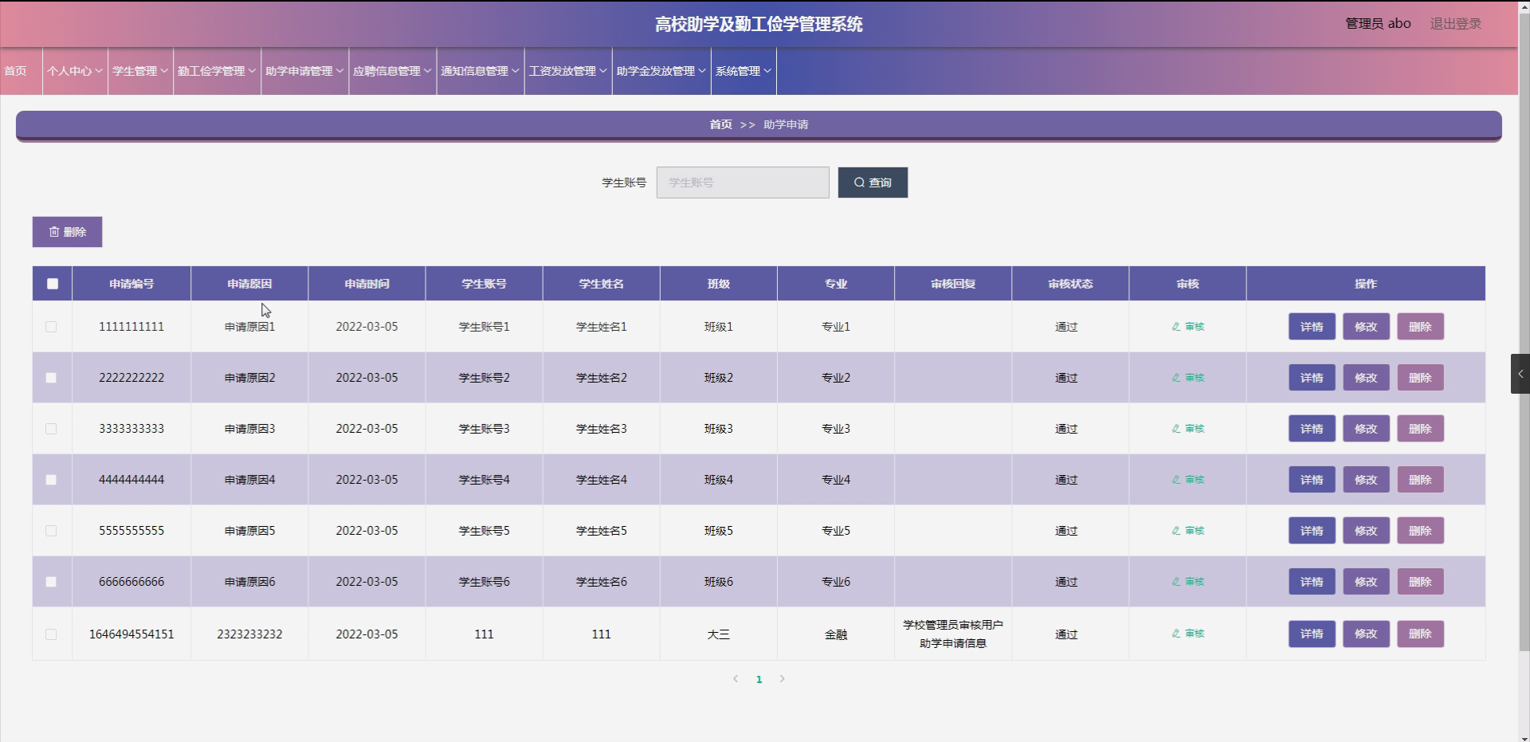Expand the 学生管理 dropdown menu

[x=140, y=71]
